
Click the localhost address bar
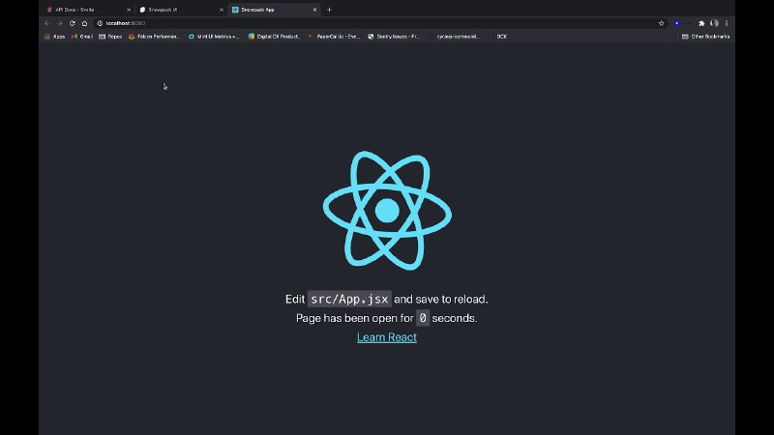click(x=380, y=23)
